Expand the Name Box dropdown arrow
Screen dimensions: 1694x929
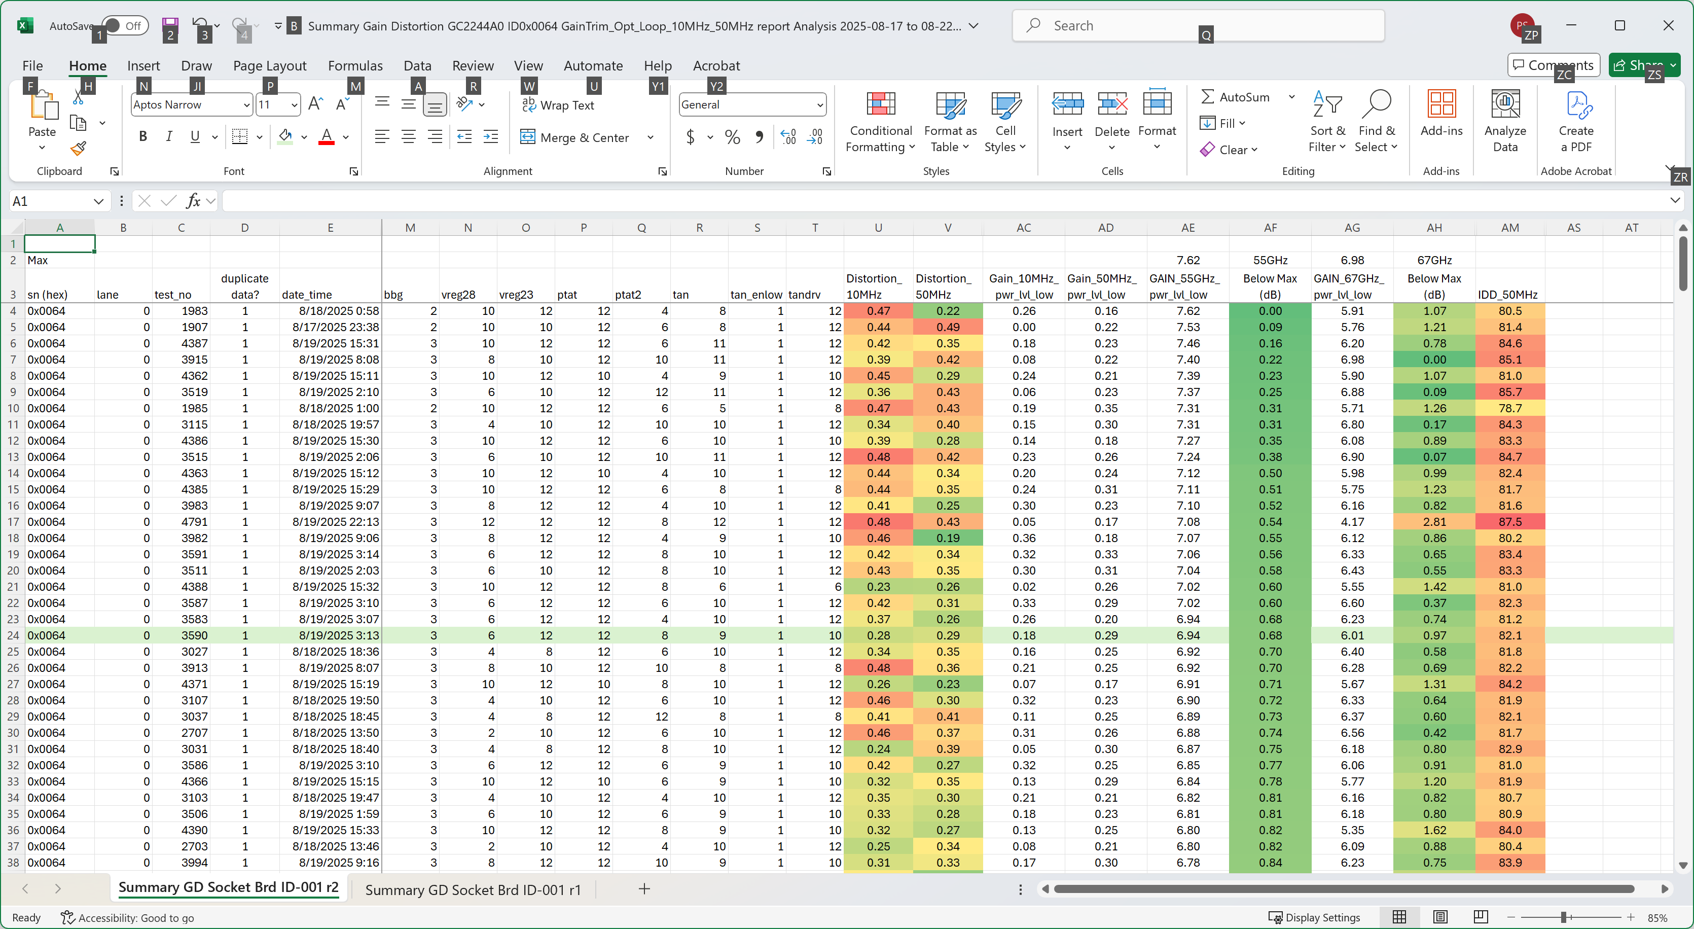tap(98, 201)
